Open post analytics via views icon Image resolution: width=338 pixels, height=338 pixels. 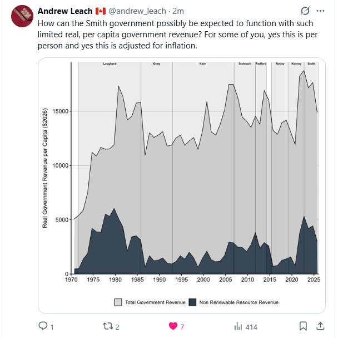[x=238, y=326]
